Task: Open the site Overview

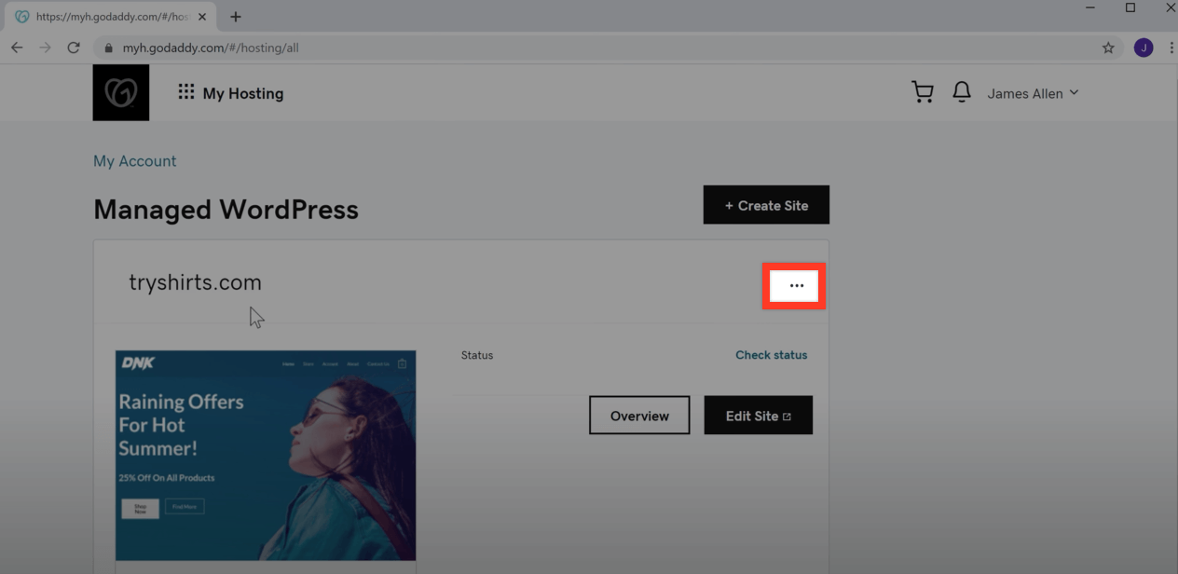Action: coord(639,416)
